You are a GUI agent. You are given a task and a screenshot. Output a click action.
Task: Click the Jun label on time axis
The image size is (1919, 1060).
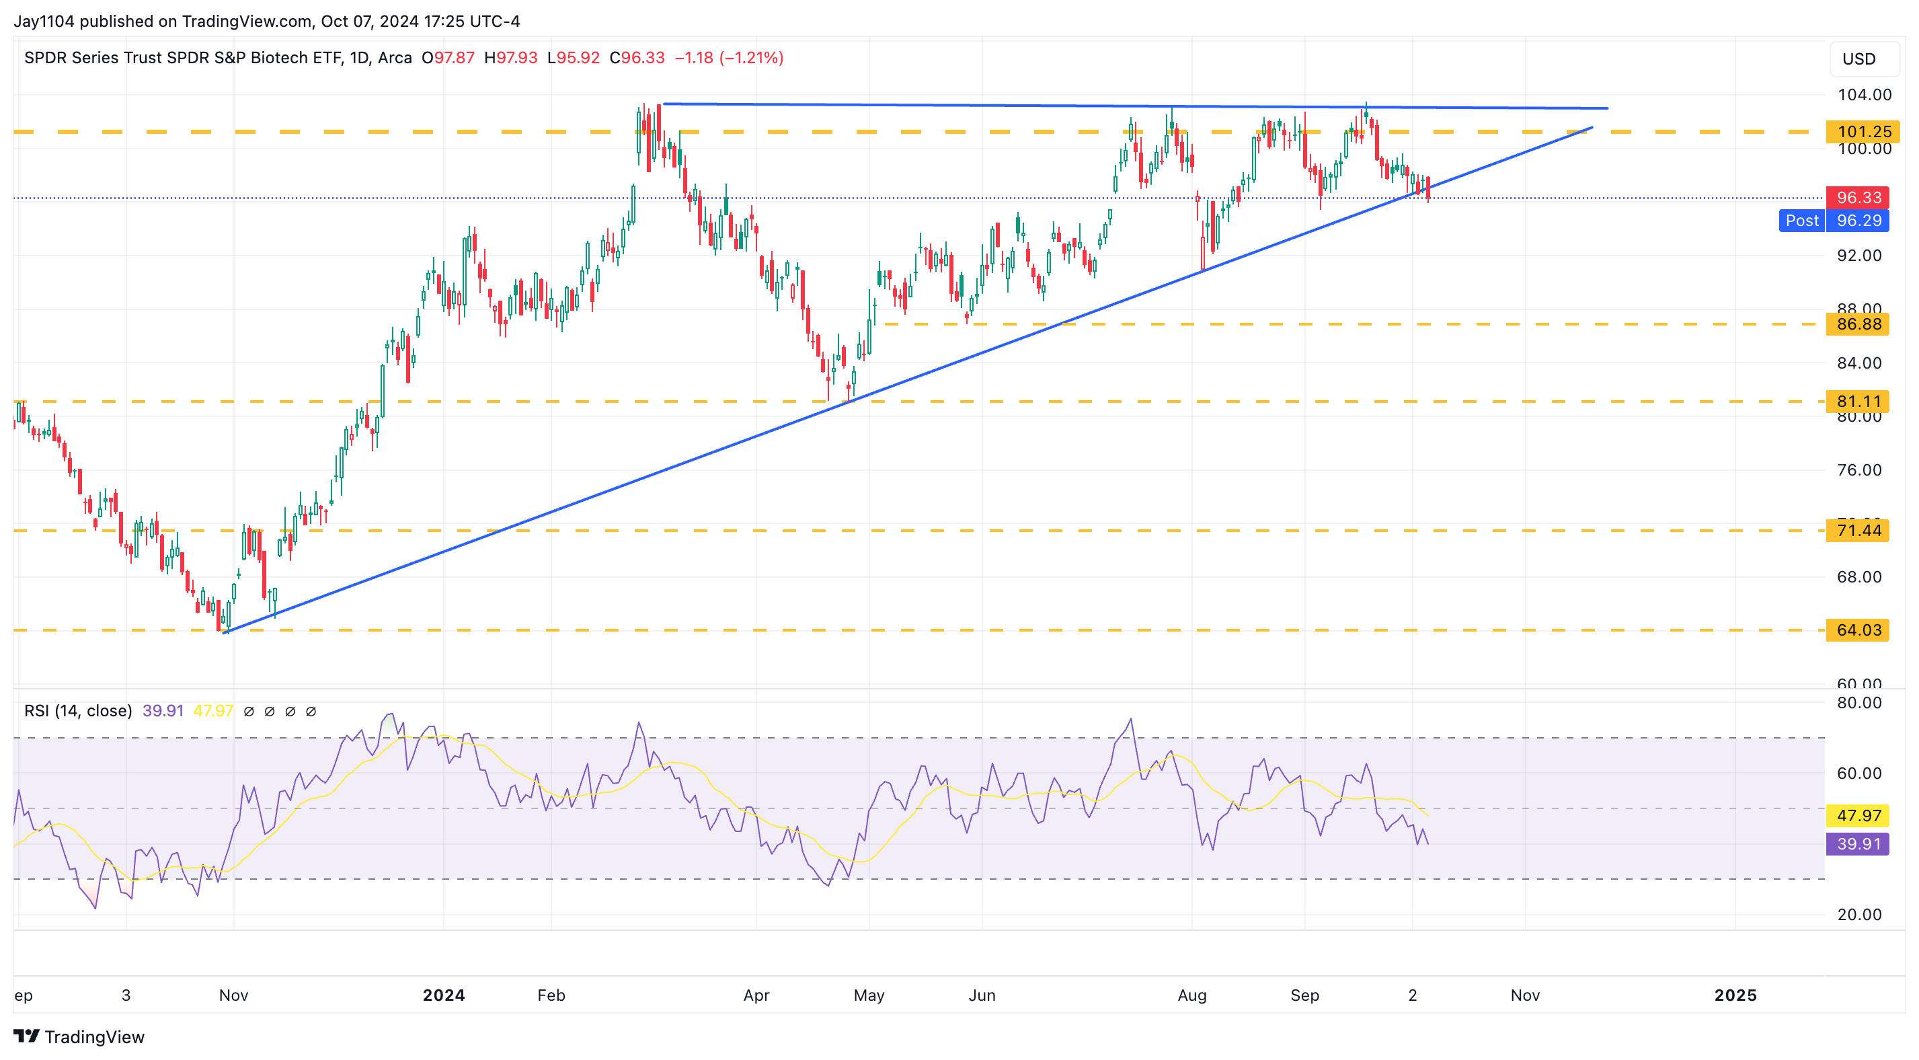pos(982,995)
